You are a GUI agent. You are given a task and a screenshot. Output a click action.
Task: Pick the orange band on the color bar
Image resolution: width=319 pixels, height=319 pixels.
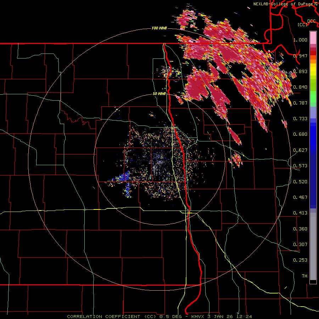(313, 61)
